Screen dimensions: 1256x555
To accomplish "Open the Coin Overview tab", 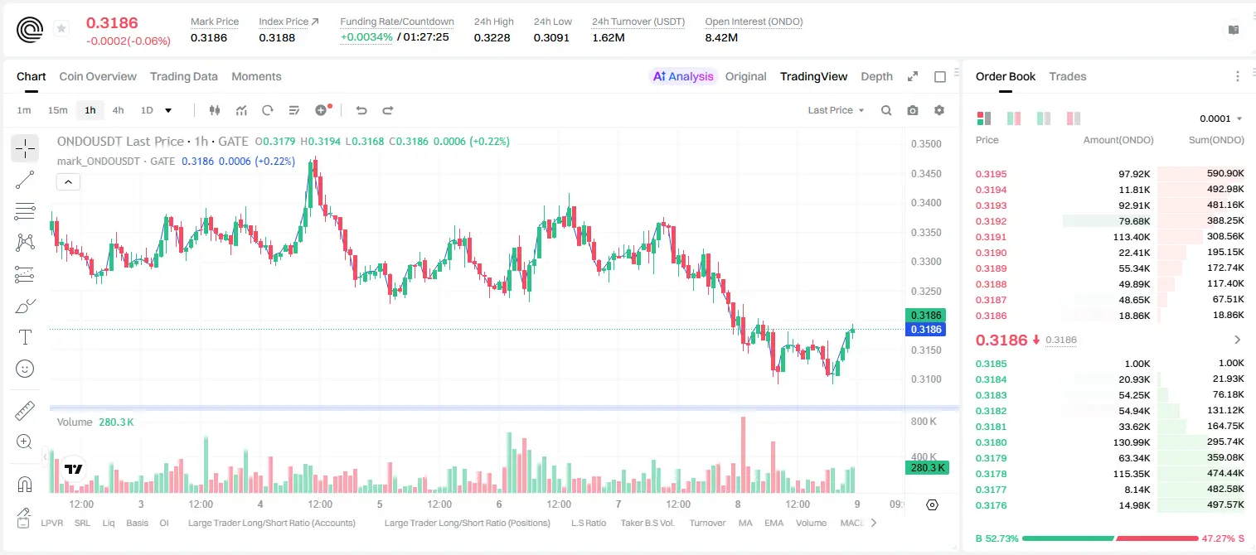I will [98, 76].
